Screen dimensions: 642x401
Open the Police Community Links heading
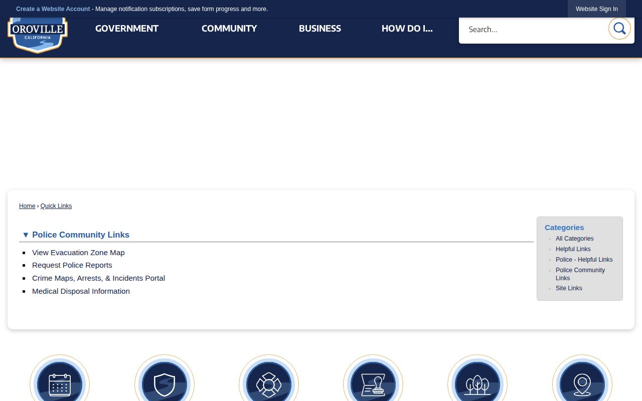coord(81,235)
